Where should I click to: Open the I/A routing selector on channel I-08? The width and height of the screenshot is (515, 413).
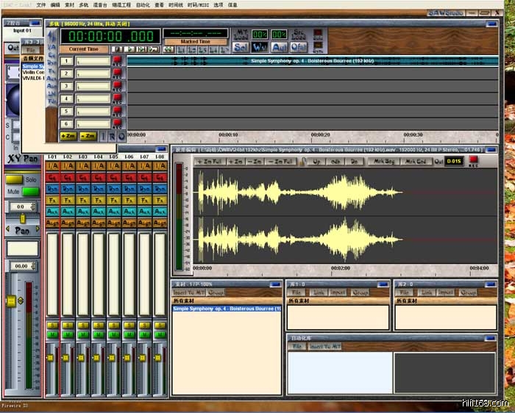point(160,166)
